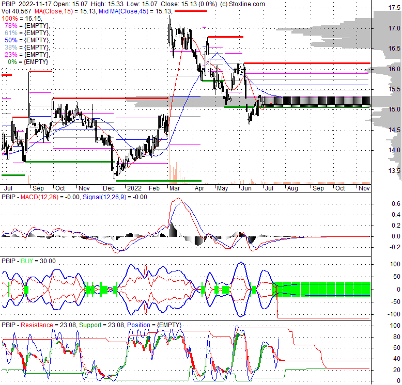Click the -100 BUY panel axis label
Viewport: 402px width, 385px height.
395,314
